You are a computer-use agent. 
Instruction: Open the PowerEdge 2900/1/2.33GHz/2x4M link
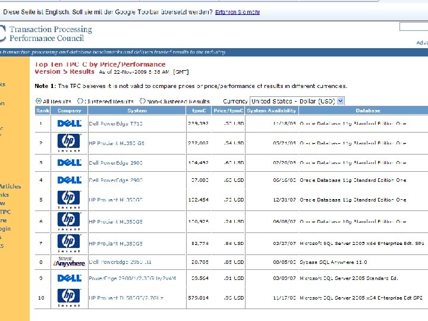133,278
